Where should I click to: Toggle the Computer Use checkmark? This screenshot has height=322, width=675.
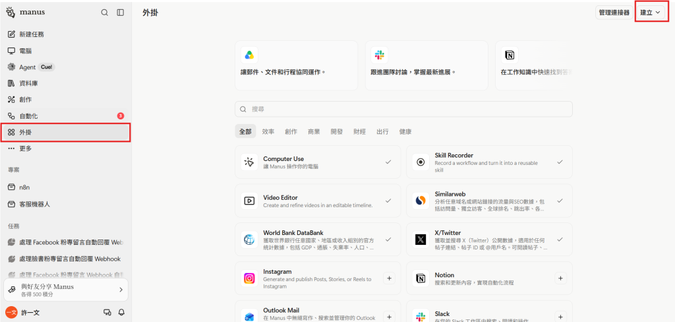(388, 162)
